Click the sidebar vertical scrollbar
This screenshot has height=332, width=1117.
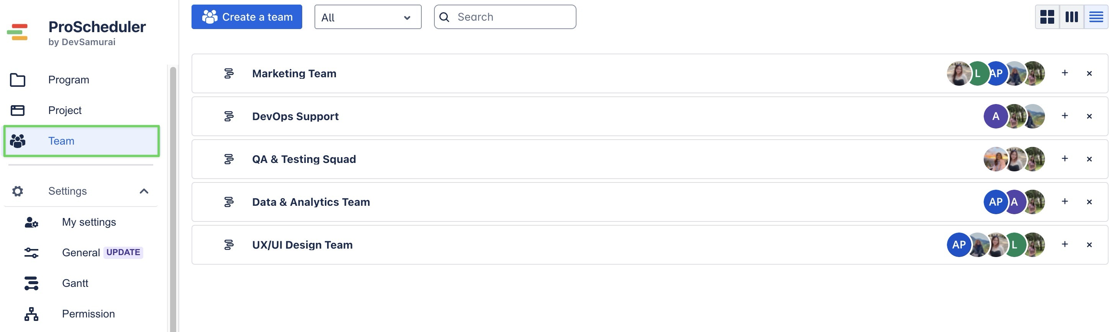point(173,199)
